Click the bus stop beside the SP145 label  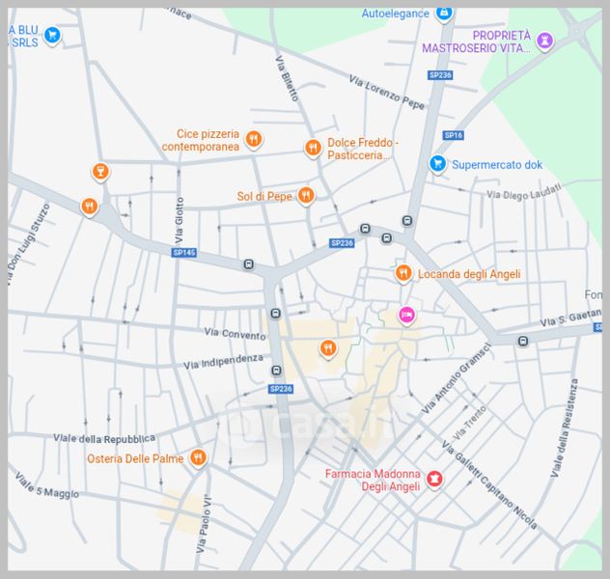coord(249,263)
